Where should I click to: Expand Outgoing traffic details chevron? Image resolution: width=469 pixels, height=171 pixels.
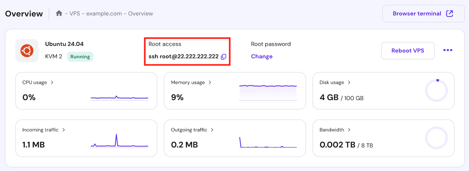click(212, 130)
